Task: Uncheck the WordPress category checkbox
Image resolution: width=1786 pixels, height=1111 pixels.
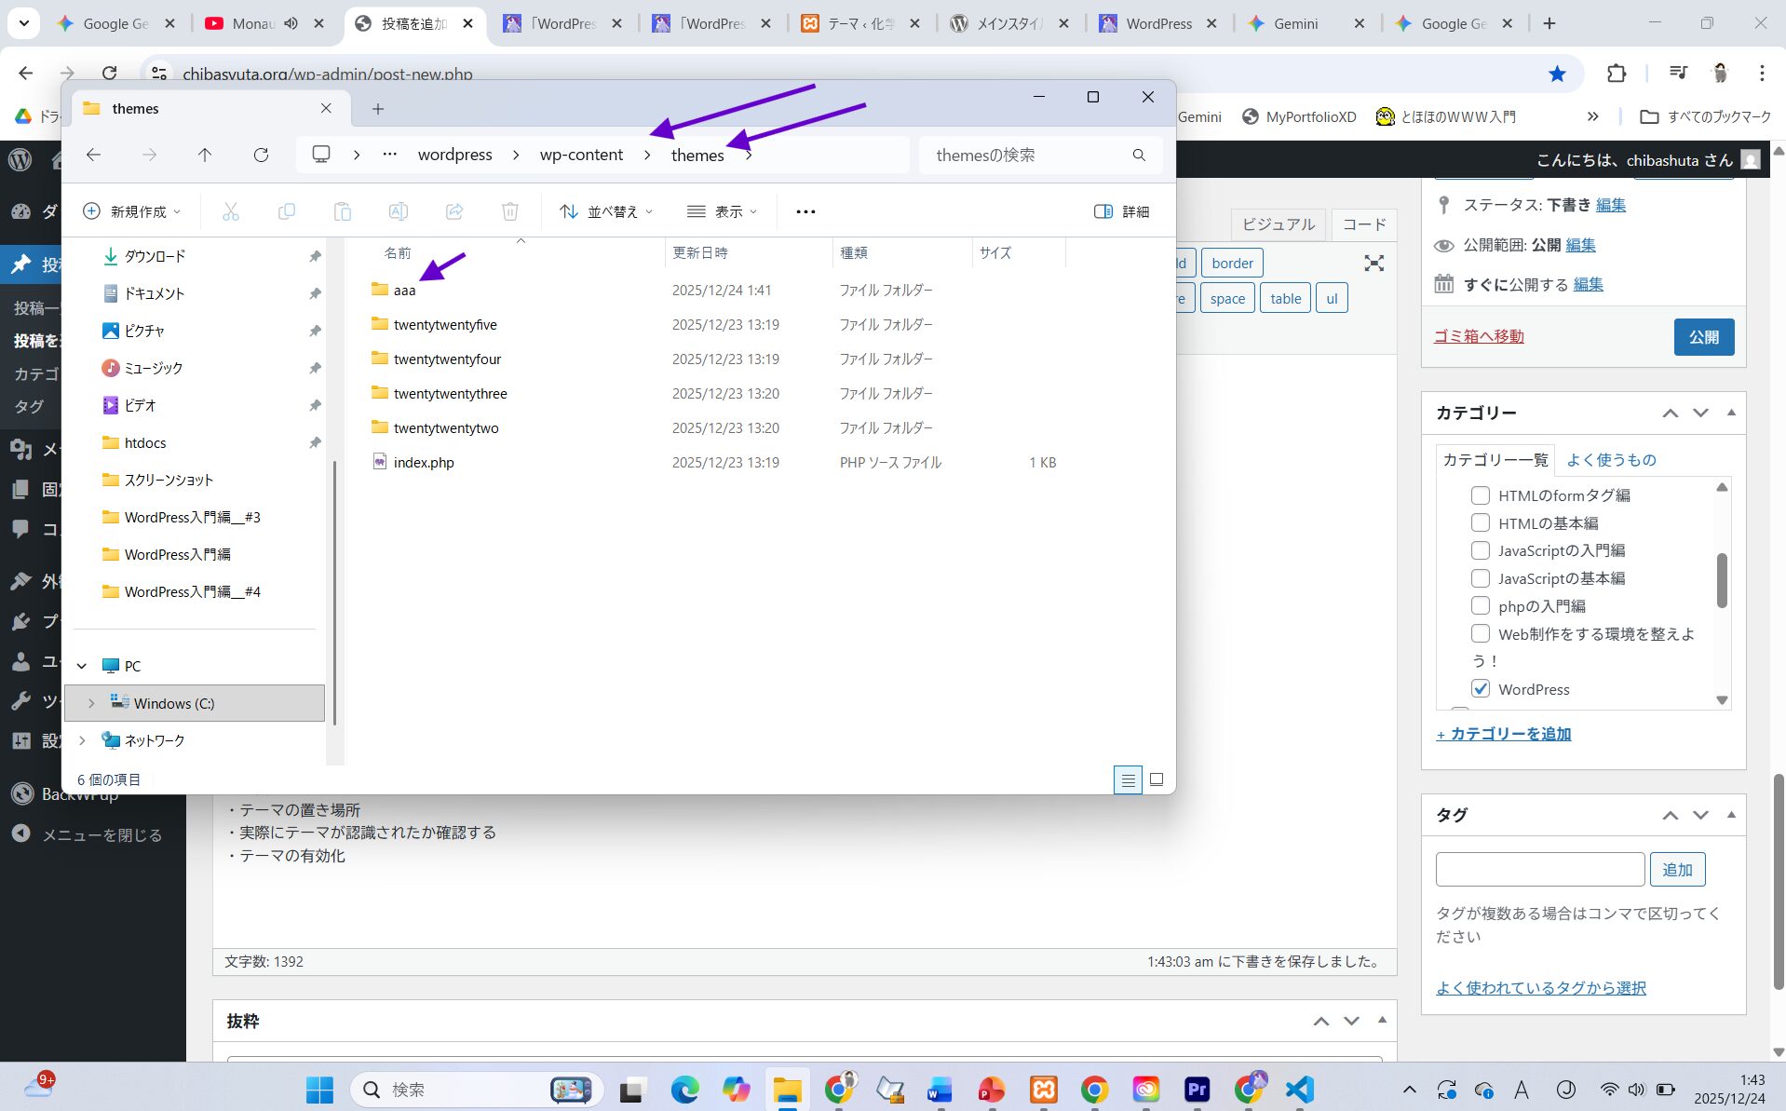Action: point(1480,688)
